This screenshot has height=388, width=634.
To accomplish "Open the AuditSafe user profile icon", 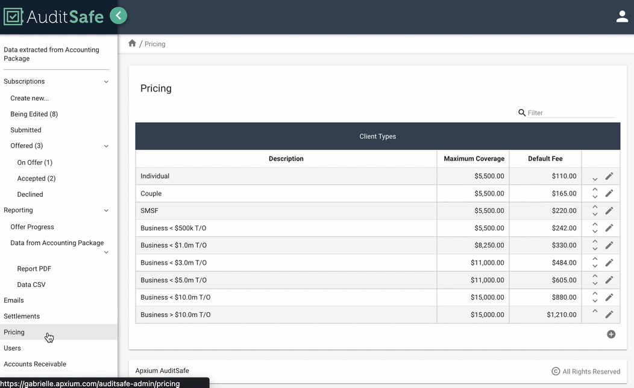I will point(622,16).
